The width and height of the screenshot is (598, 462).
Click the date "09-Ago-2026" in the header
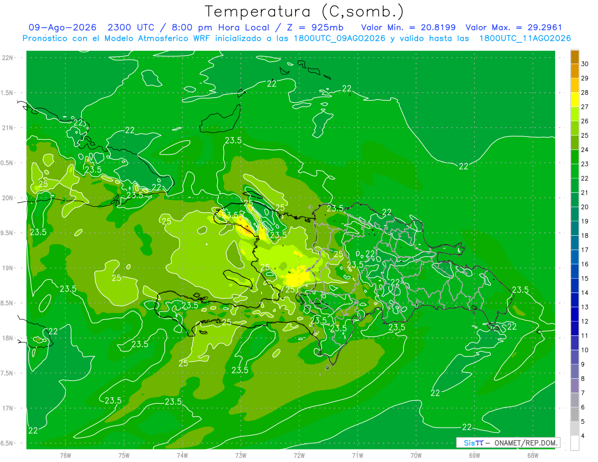tap(63, 27)
